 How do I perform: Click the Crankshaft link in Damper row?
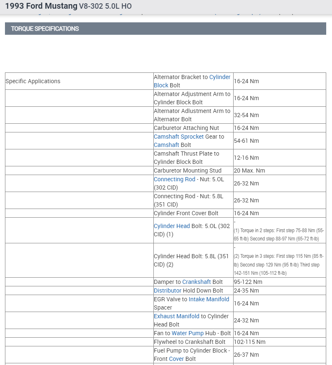(196, 282)
